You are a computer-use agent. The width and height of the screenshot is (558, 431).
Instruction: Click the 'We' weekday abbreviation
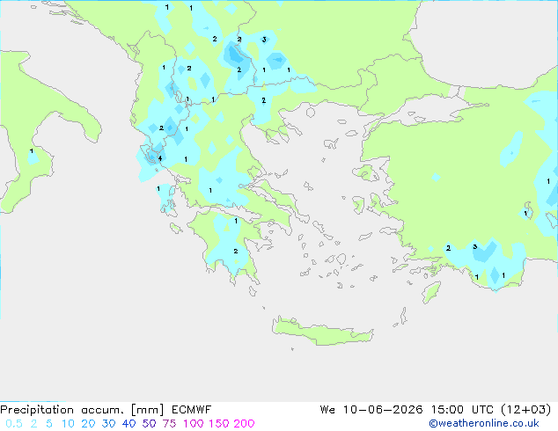click(327, 410)
